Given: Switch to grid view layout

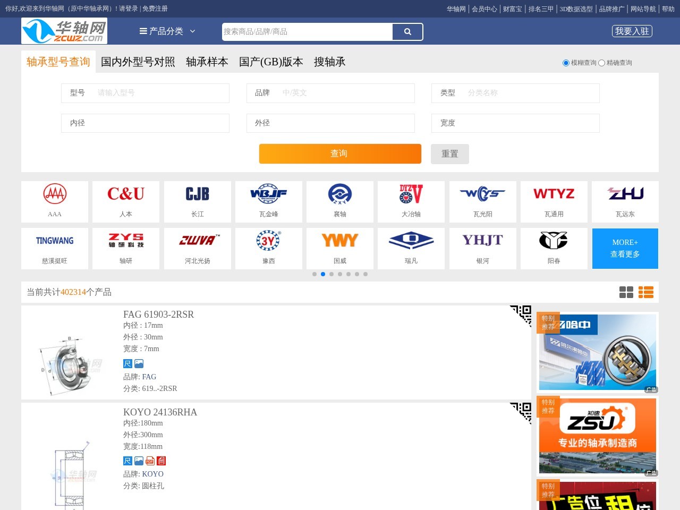Looking at the screenshot, I should (x=626, y=292).
